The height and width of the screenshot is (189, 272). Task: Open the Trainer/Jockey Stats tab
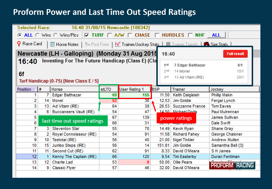[137, 44]
